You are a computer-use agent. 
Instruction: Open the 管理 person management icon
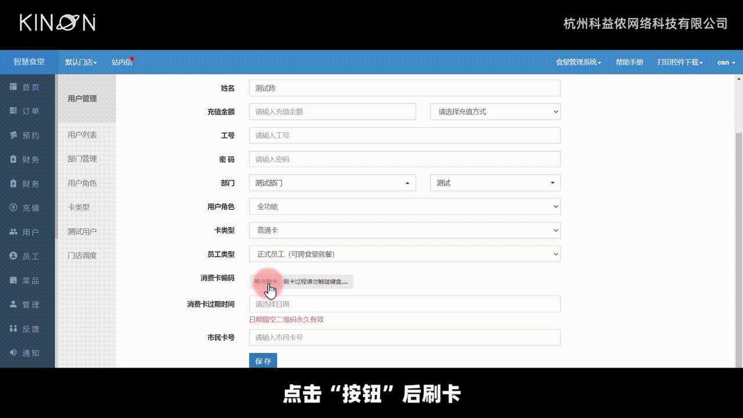pos(13,305)
